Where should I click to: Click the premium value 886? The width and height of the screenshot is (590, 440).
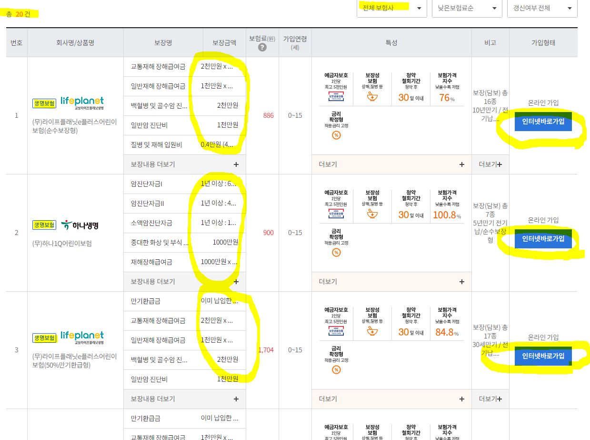[268, 115]
